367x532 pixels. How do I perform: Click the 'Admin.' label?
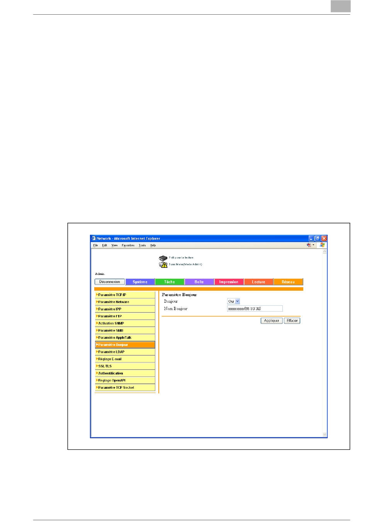[x=100, y=274]
